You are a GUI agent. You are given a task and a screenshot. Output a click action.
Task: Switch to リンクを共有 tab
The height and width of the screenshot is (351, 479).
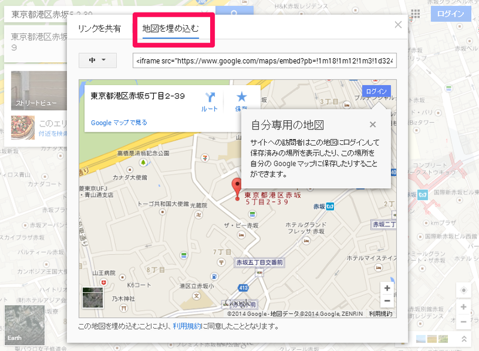click(x=99, y=29)
